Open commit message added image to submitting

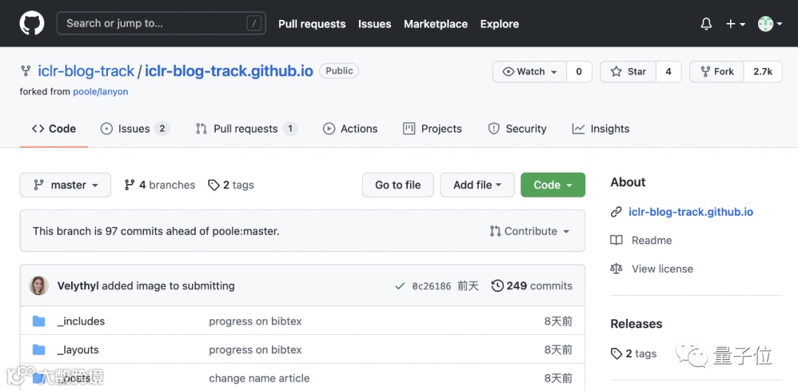[x=168, y=285]
